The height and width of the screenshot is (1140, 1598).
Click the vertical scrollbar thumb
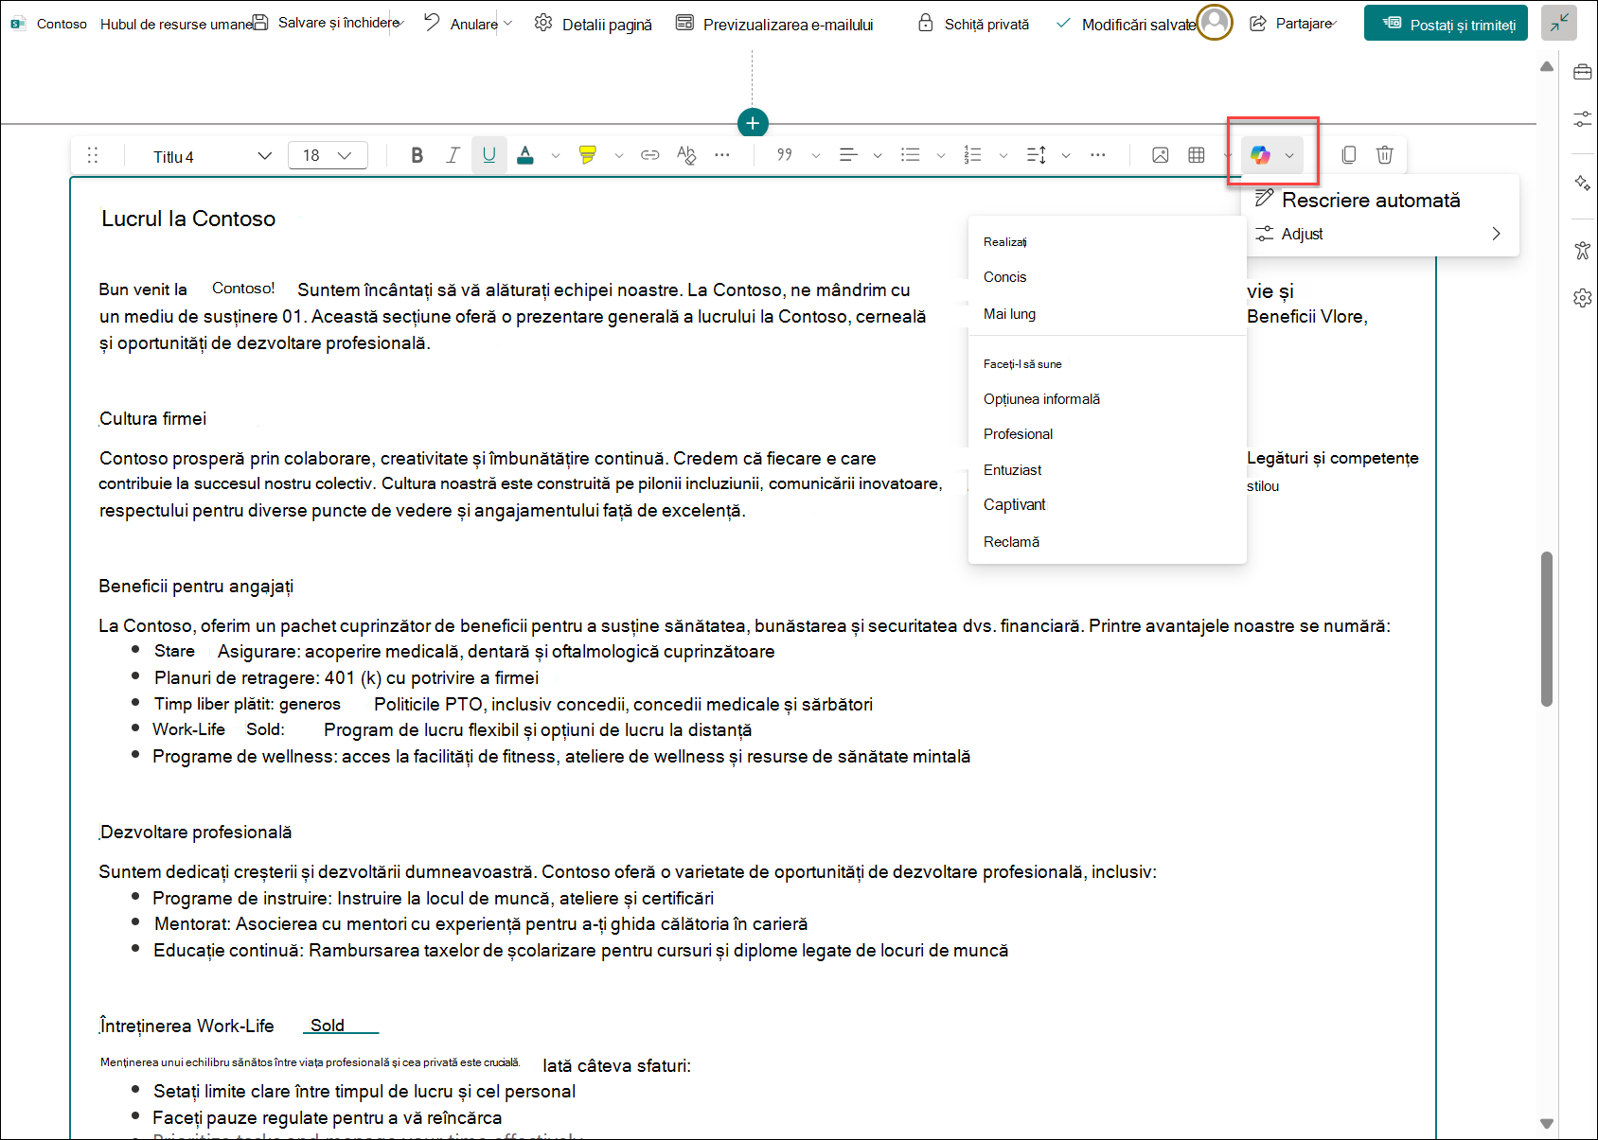[x=1547, y=628]
